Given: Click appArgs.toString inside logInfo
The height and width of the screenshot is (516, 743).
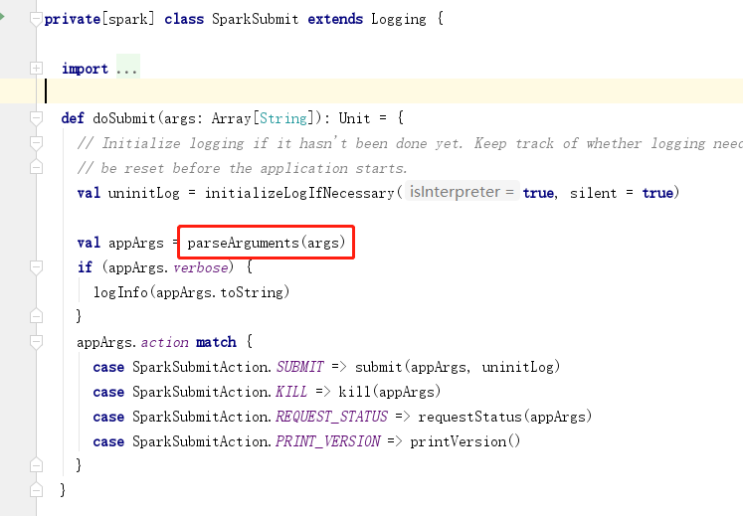Looking at the screenshot, I should (x=220, y=292).
